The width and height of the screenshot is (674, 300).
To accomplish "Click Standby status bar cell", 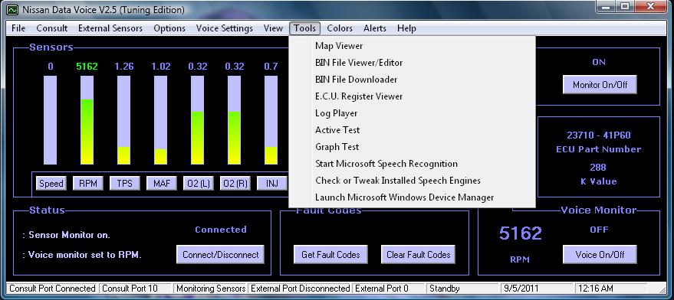I will tap(463, 289).
